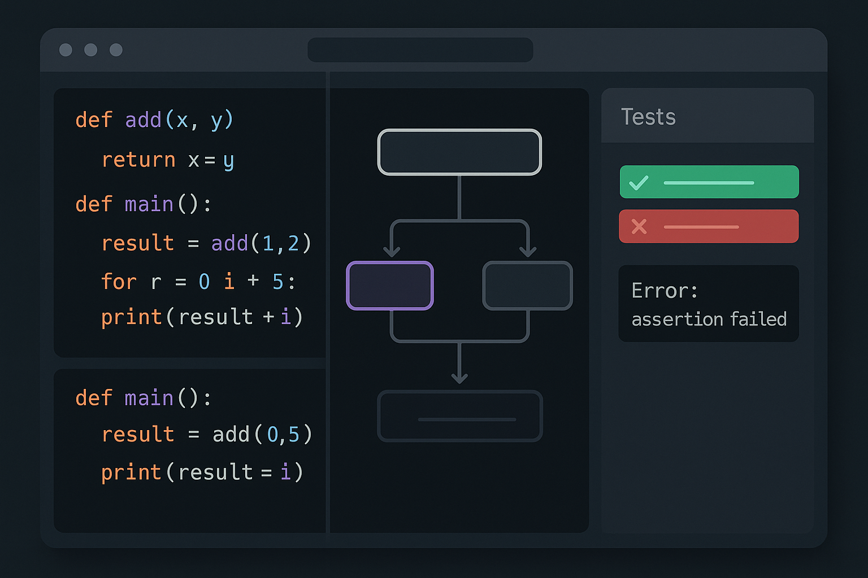The image size is (868, 578).
Task: Select the bottom flowchart node with line
Action: tap(459, 416)
